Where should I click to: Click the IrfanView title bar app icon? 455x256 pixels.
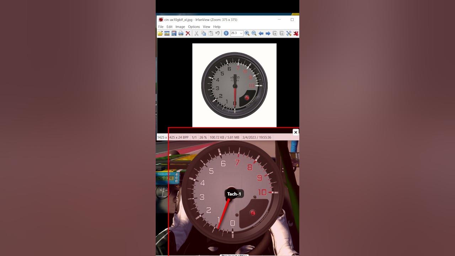161,20
